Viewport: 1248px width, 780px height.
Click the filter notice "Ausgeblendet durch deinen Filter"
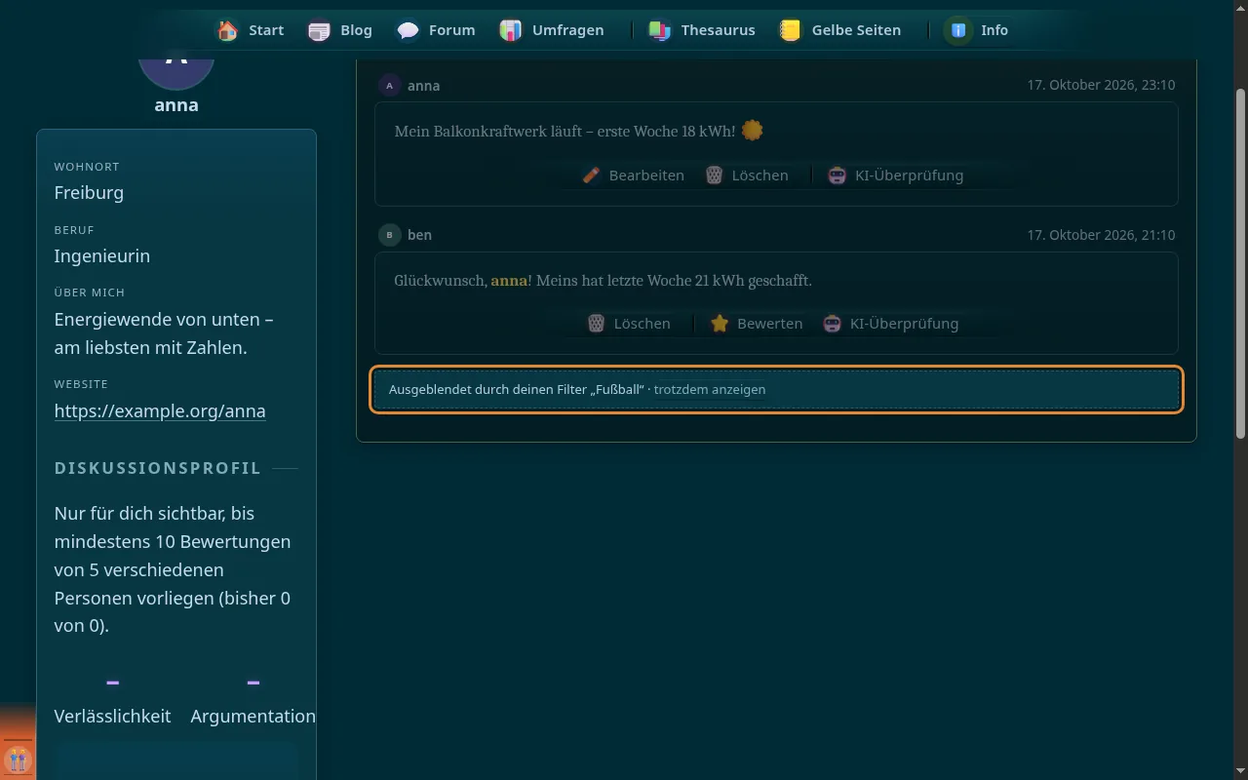777,389
